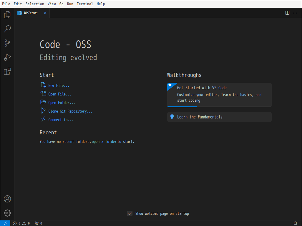Image resolution: width=302 pixels, height=226 pixels.
Task: Click the 'Customize your editor' description text
Action: pyautogui.click(x=219, y=98)
